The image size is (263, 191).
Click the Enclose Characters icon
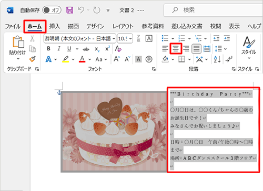point(149,59)
